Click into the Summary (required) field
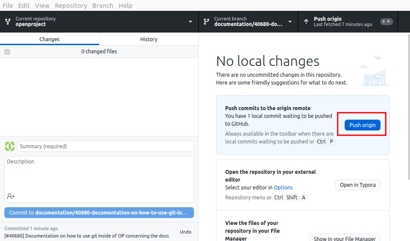 pyautogui.click(x=105, y=147)
